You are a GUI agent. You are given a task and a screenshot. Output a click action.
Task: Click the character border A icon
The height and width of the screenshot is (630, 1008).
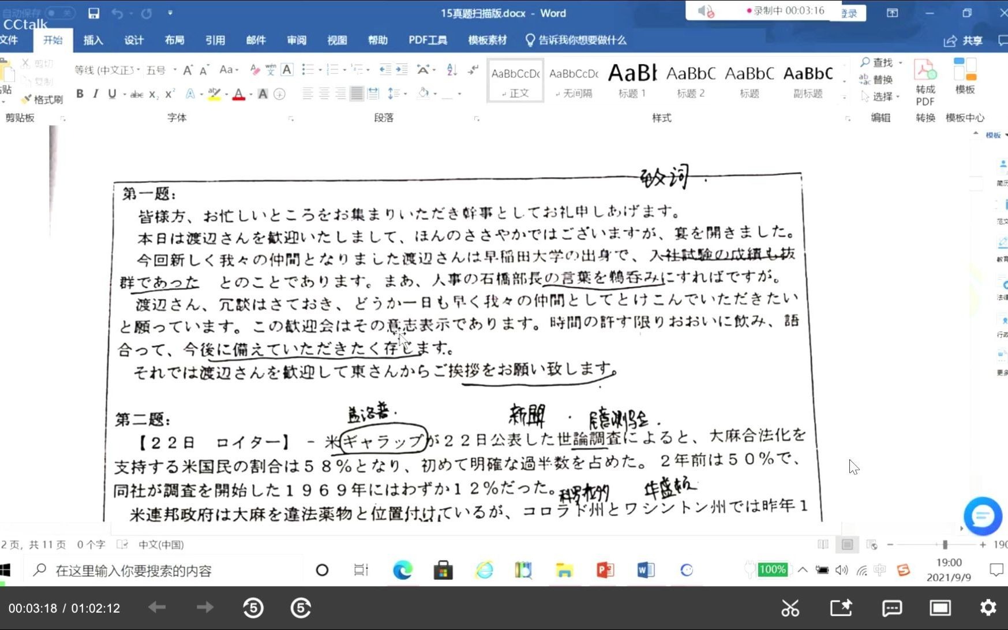coord(287,70)
